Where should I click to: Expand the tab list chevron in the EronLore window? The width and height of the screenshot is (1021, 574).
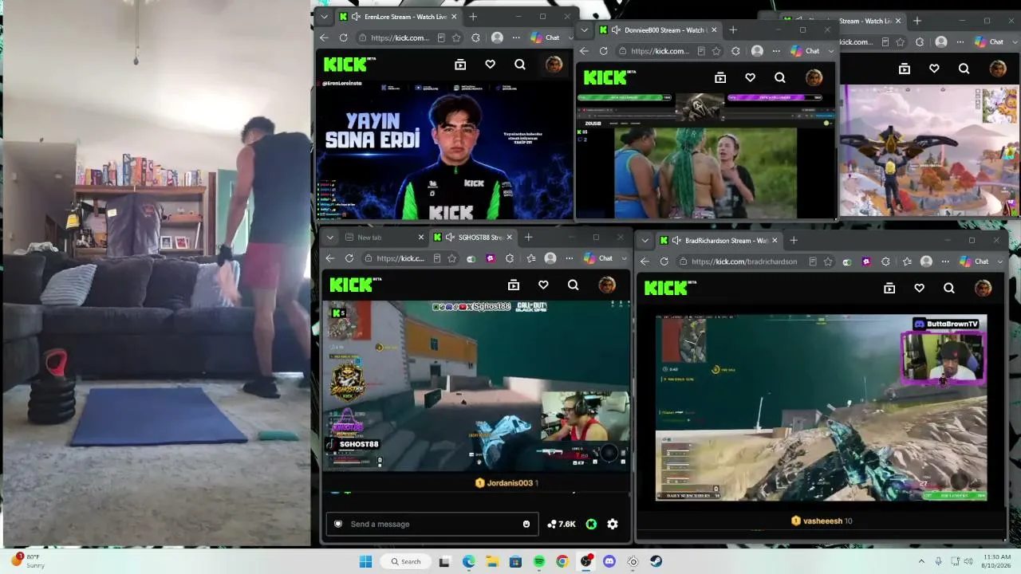pos(323,17)
